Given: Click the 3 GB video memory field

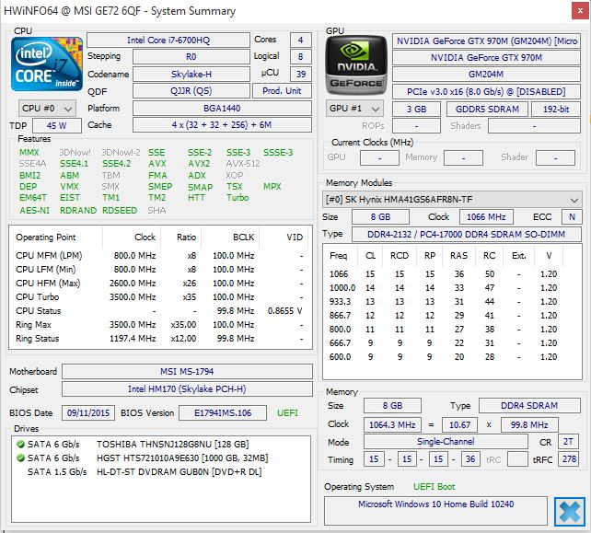Looking at the screenshot, I should coord(416,110).
